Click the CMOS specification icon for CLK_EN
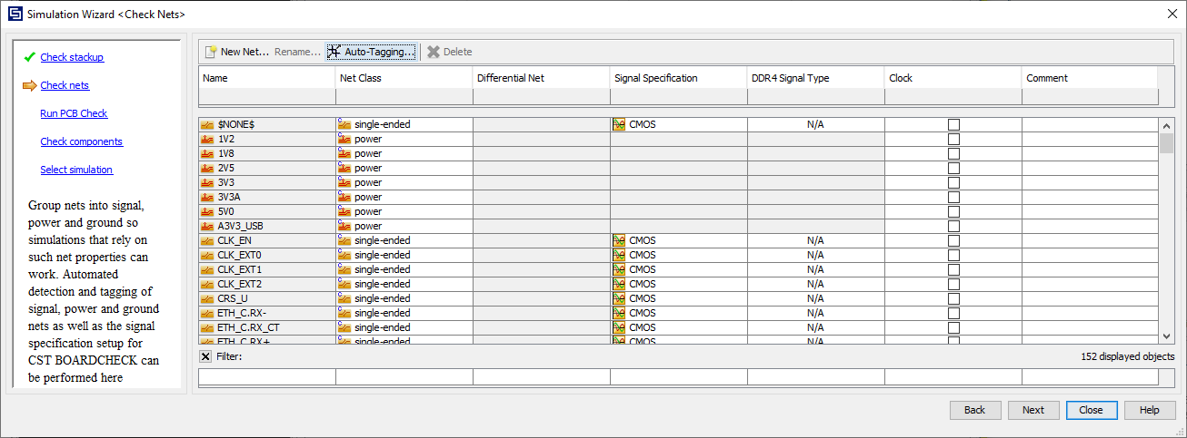The width and height of the screenshot is (1187, 438). [619, 240]
